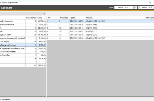154x101 pixels.
Task: Select order 7 row with АУДИ 80
Action: point(95,25)
